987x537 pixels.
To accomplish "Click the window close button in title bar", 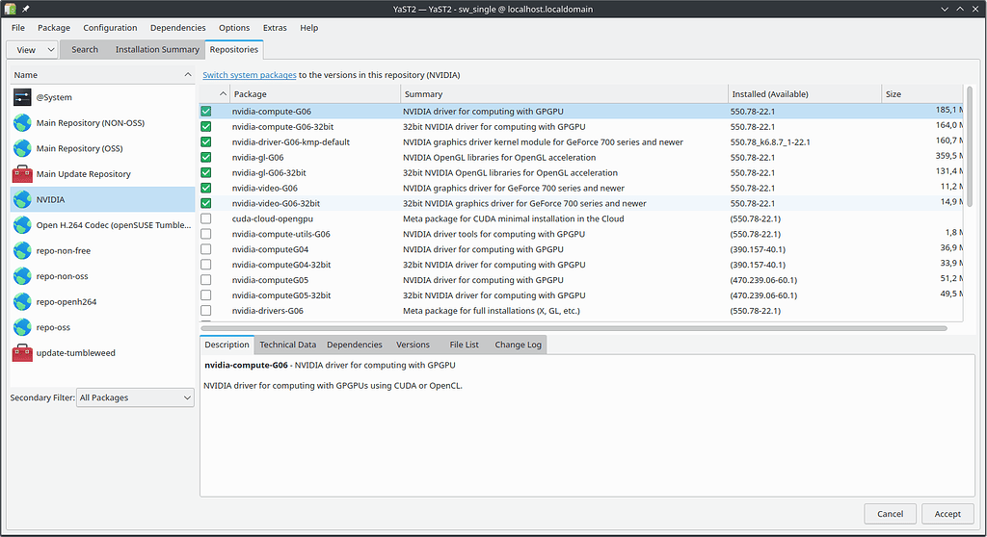I will (975, 9).
